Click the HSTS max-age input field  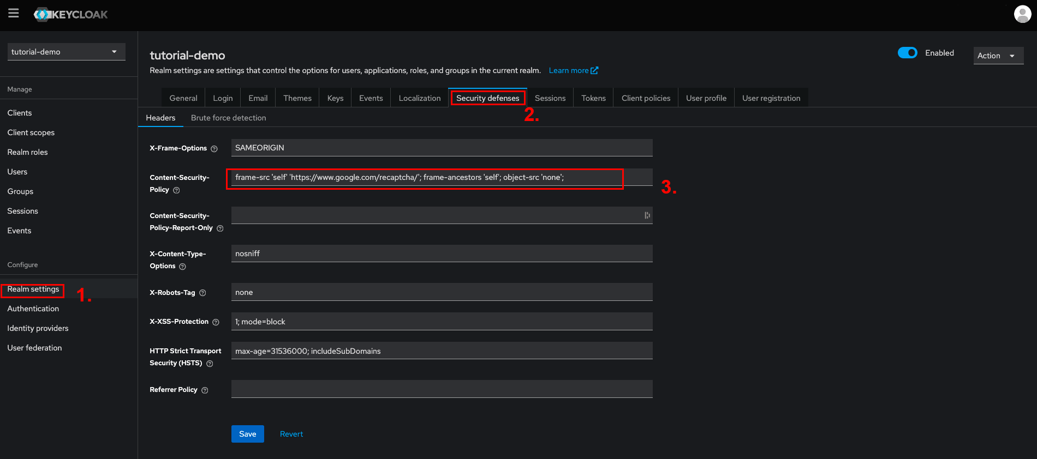442,351
